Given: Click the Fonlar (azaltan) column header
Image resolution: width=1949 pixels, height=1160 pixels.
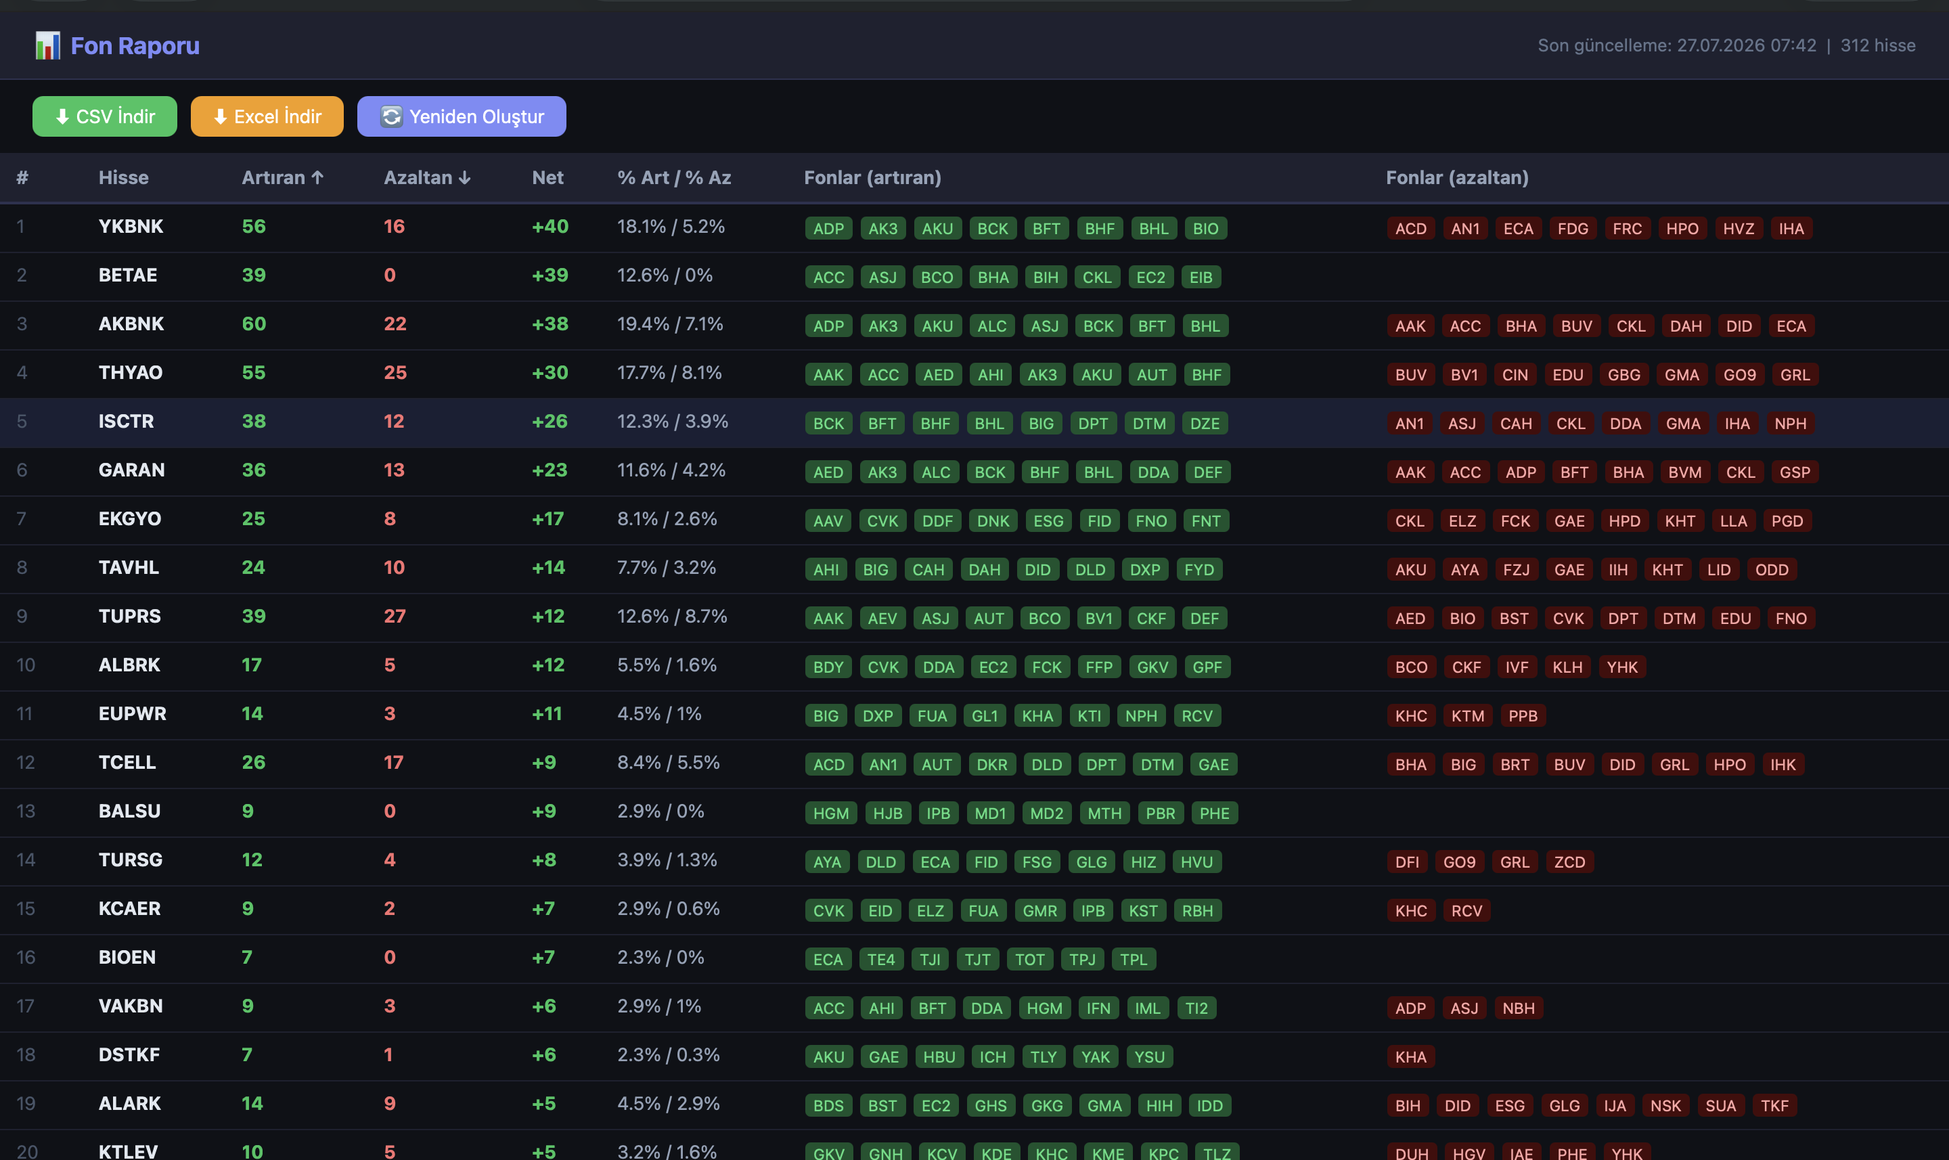Looking at the screenshot, I should pyautogui.click(x=1456, y=177).
